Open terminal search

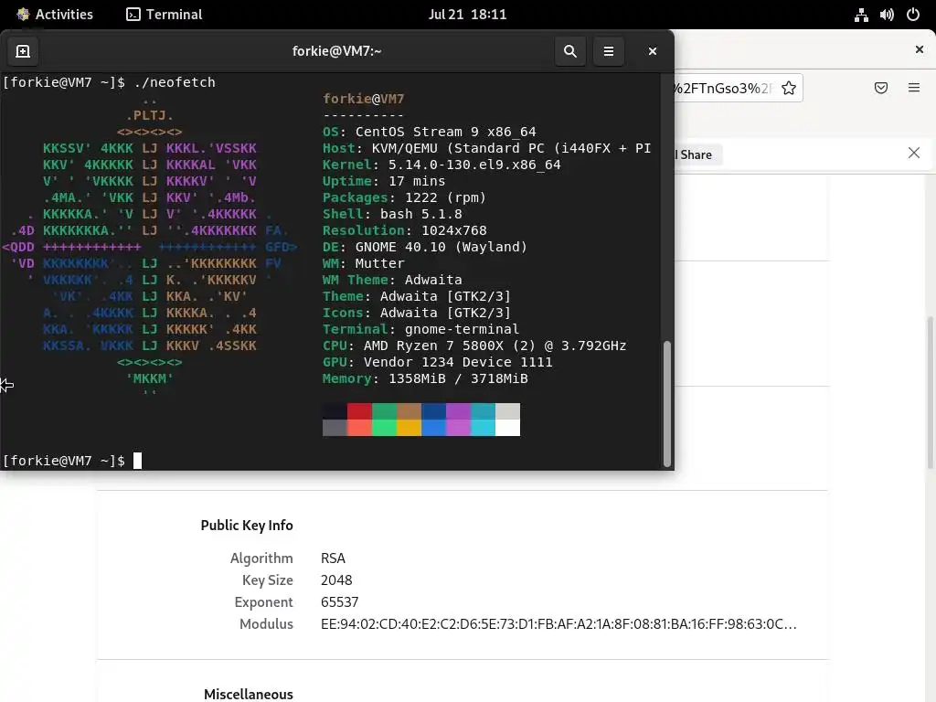coord(570,51)
